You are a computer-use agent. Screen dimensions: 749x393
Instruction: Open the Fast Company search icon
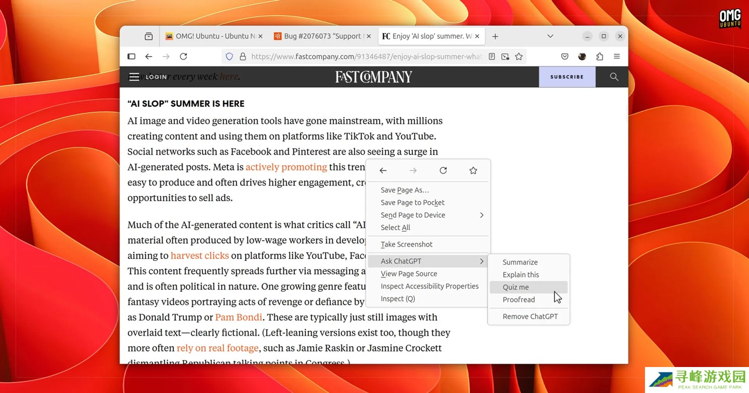(x=614, y=77)
